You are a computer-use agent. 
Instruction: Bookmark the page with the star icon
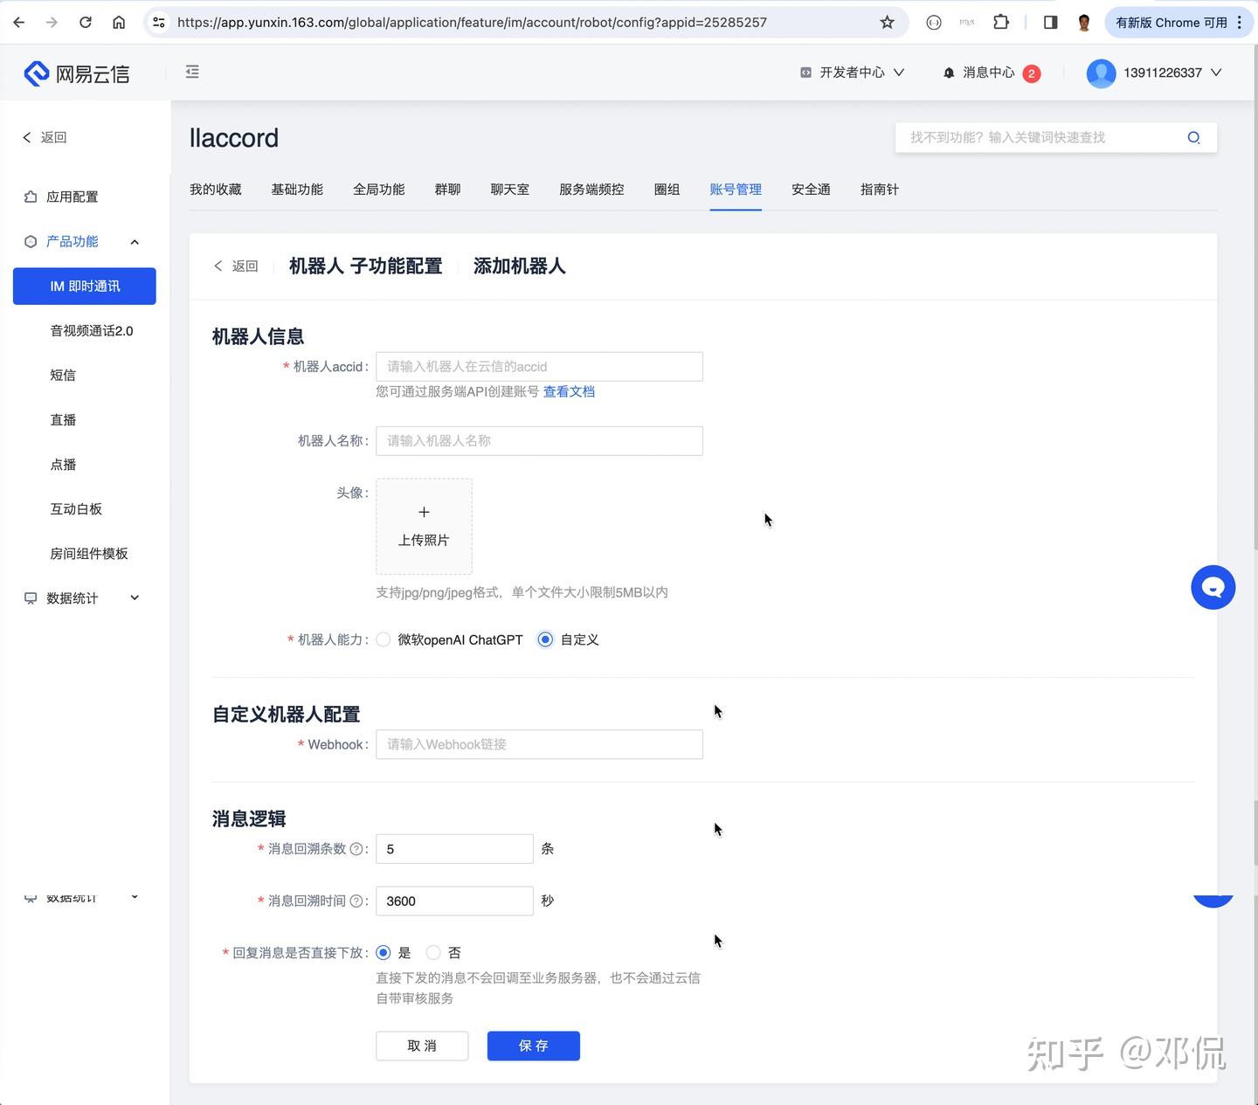887,22
